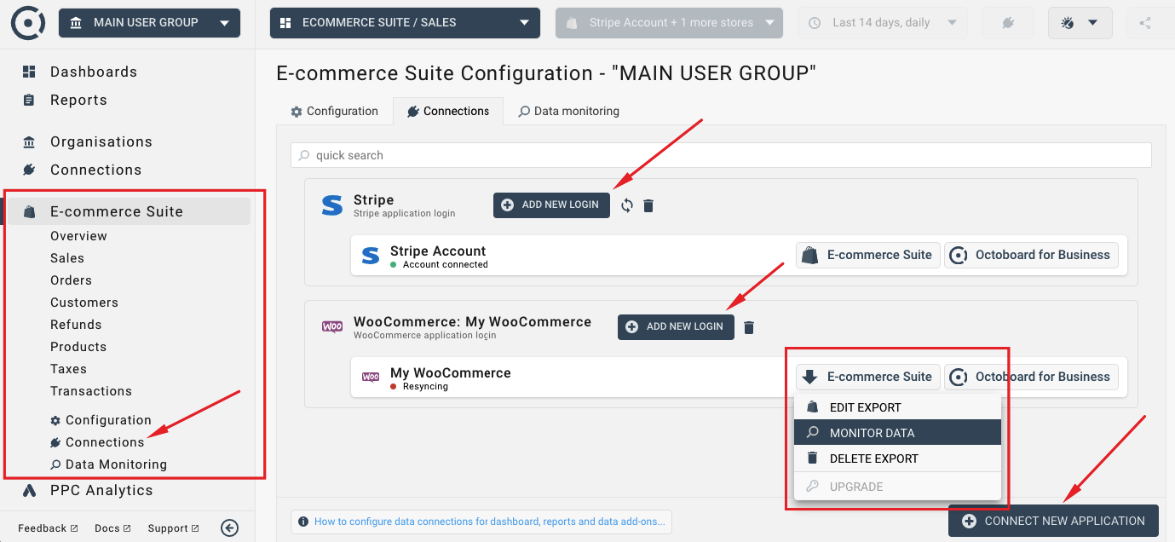This screenshot has width=1175, height=542.
Task: Open the Last 14 days, daily dropdown
Action: tap(883, 23)
